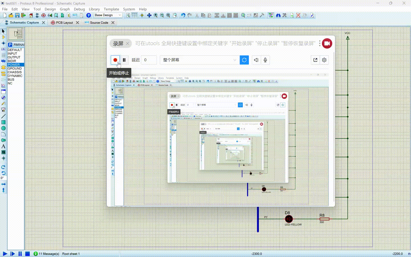Image resolution: width=411 pixels, height=257 pixels.
Task: Click the New Project toolbar icon
Action: point(5,15)
